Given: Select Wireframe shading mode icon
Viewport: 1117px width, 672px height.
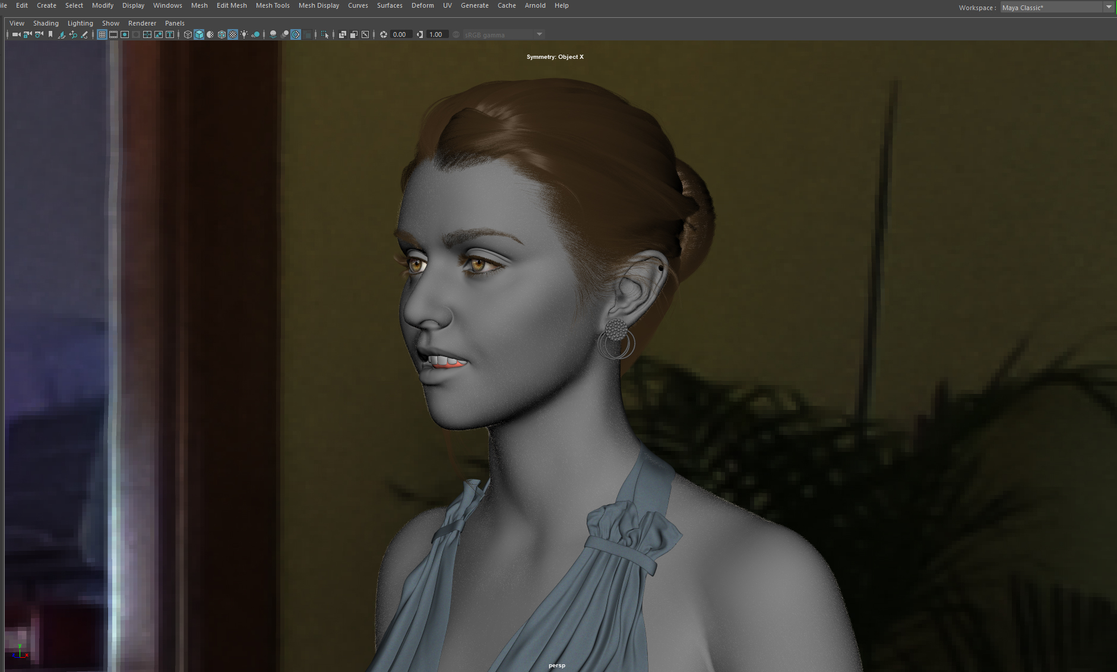Looking at the screenshot, I should pos(188,34).
